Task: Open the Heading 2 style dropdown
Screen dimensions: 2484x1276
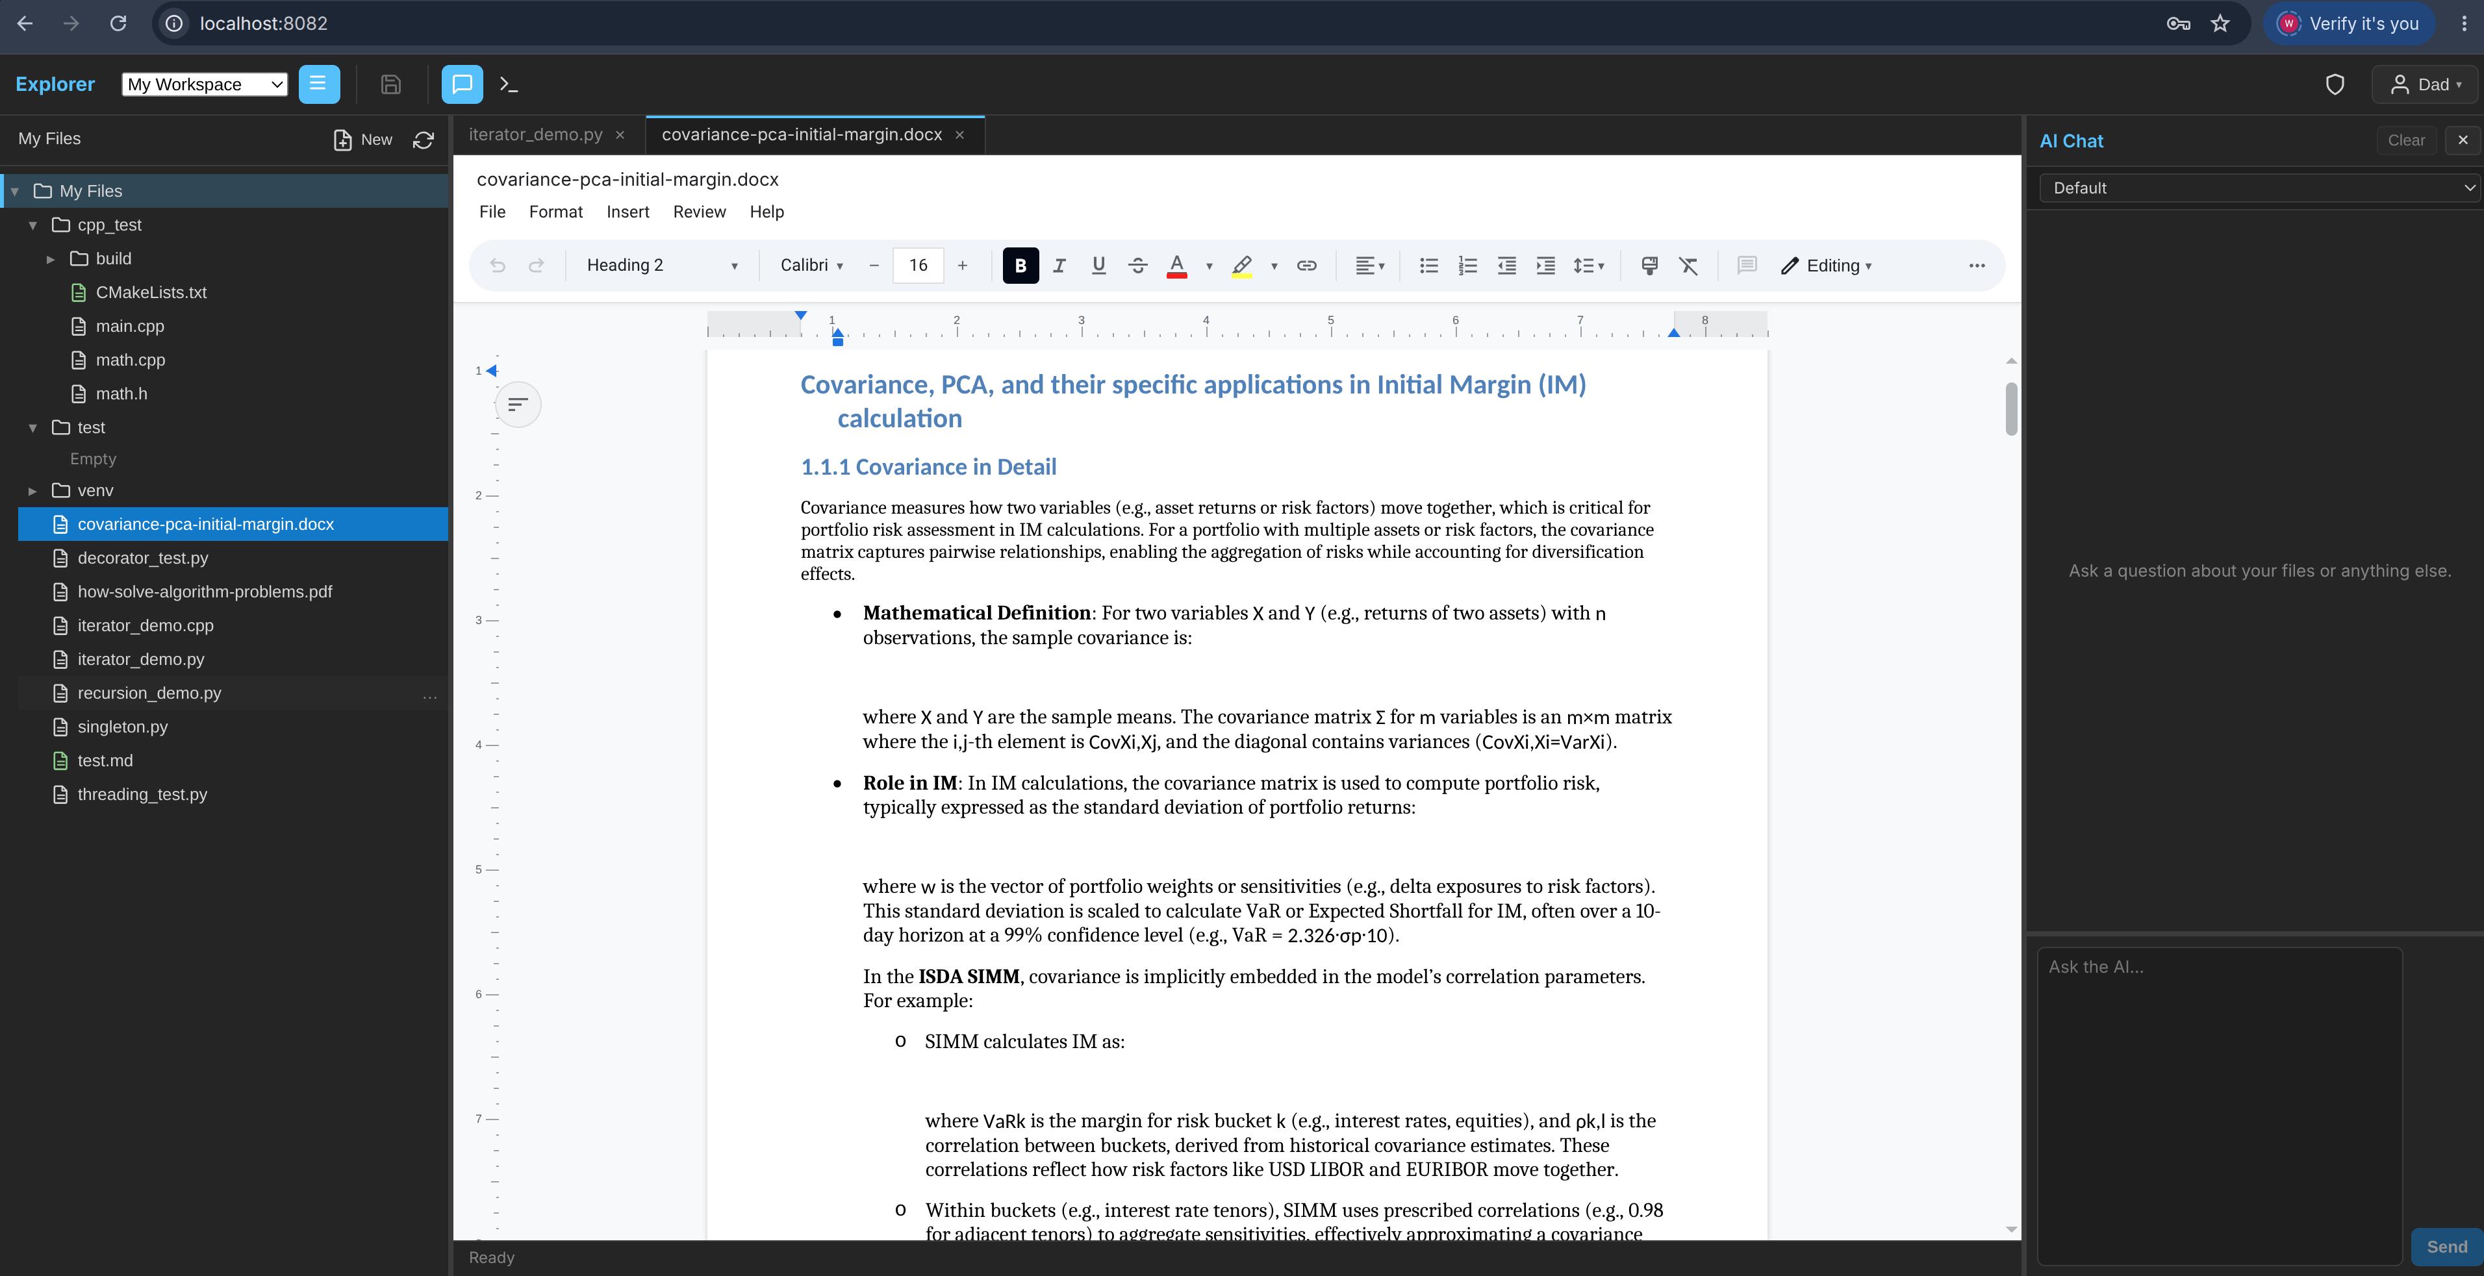Action: [x=663, y=266]
